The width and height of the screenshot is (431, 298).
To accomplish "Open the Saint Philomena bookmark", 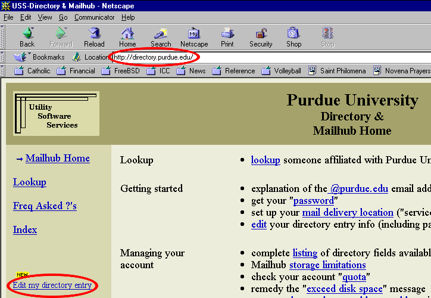I will [337, 71].
